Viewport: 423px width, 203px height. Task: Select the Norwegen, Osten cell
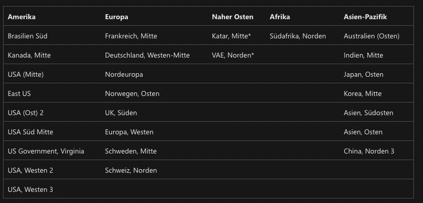tap(125, 93)
